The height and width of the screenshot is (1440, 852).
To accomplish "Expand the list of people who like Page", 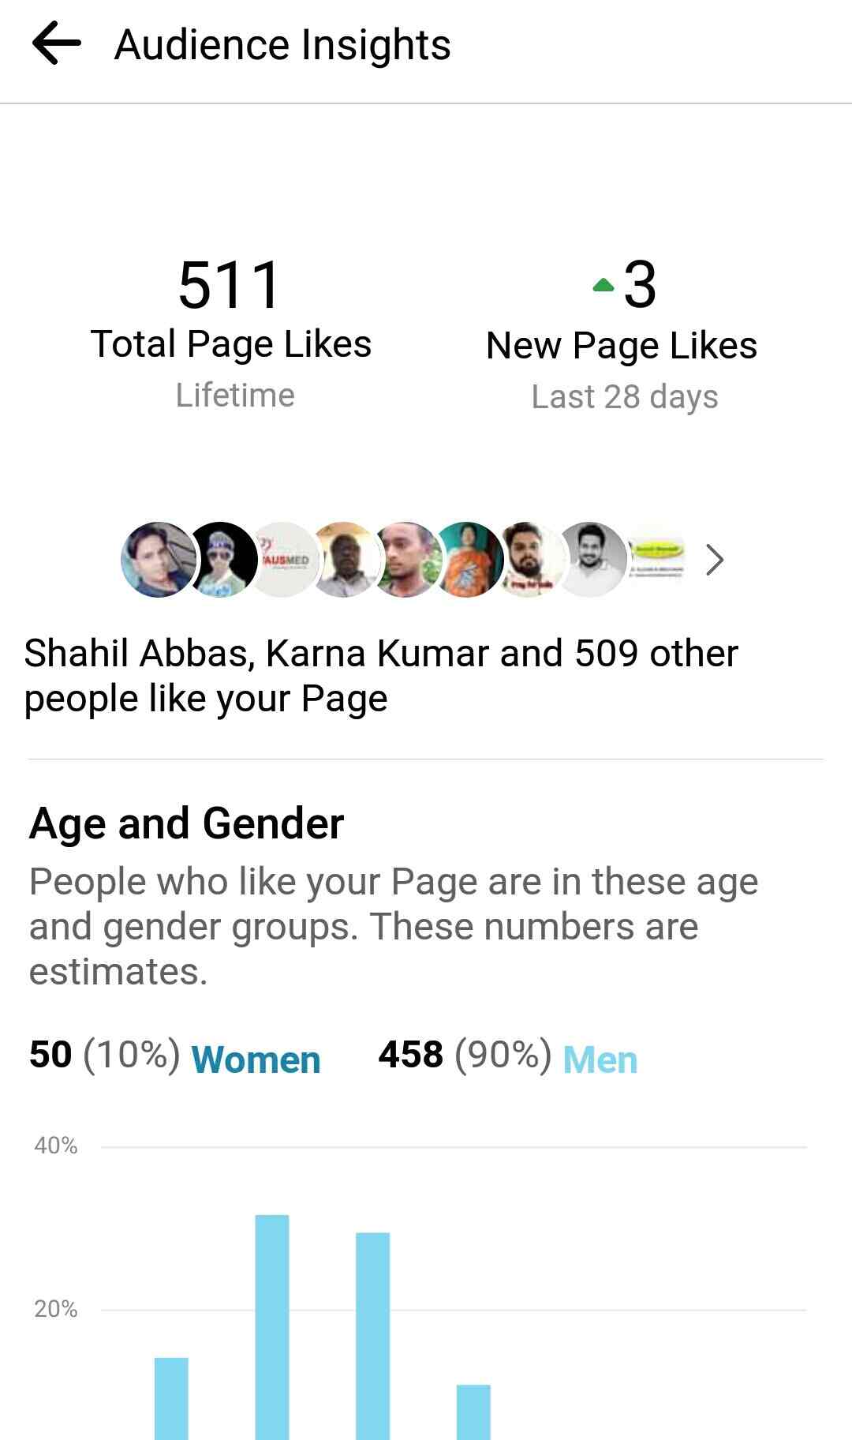I will coord(715,560).
